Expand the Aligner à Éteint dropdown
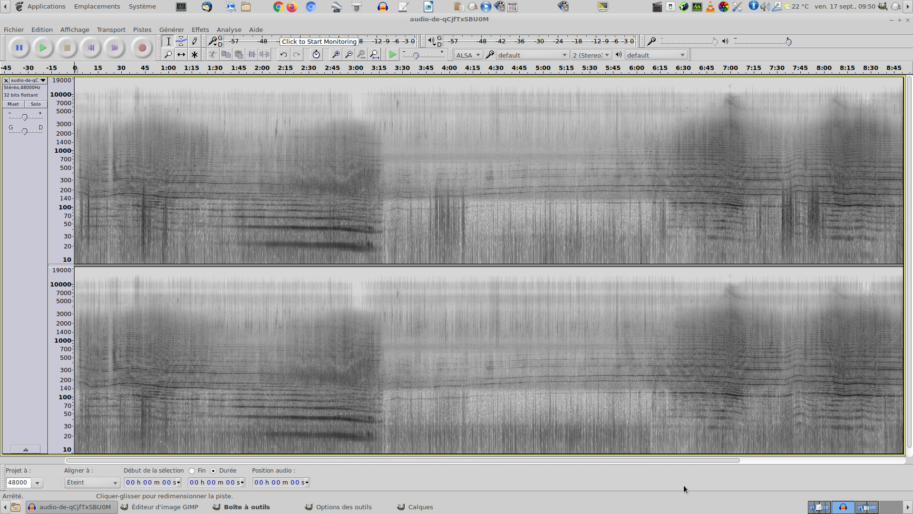 [x=92, y=483]
